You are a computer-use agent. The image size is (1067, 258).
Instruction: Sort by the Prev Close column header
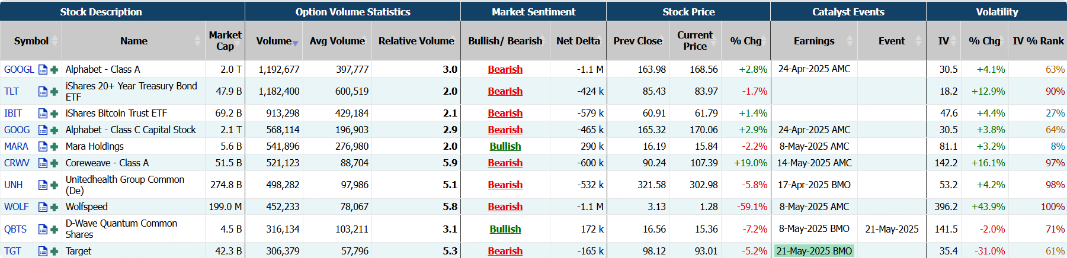click(638, 41)
